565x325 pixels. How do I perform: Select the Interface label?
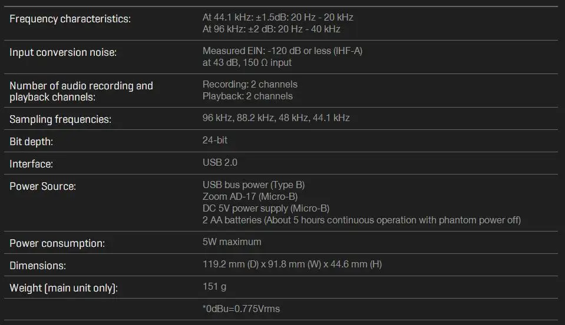point(31,164)
